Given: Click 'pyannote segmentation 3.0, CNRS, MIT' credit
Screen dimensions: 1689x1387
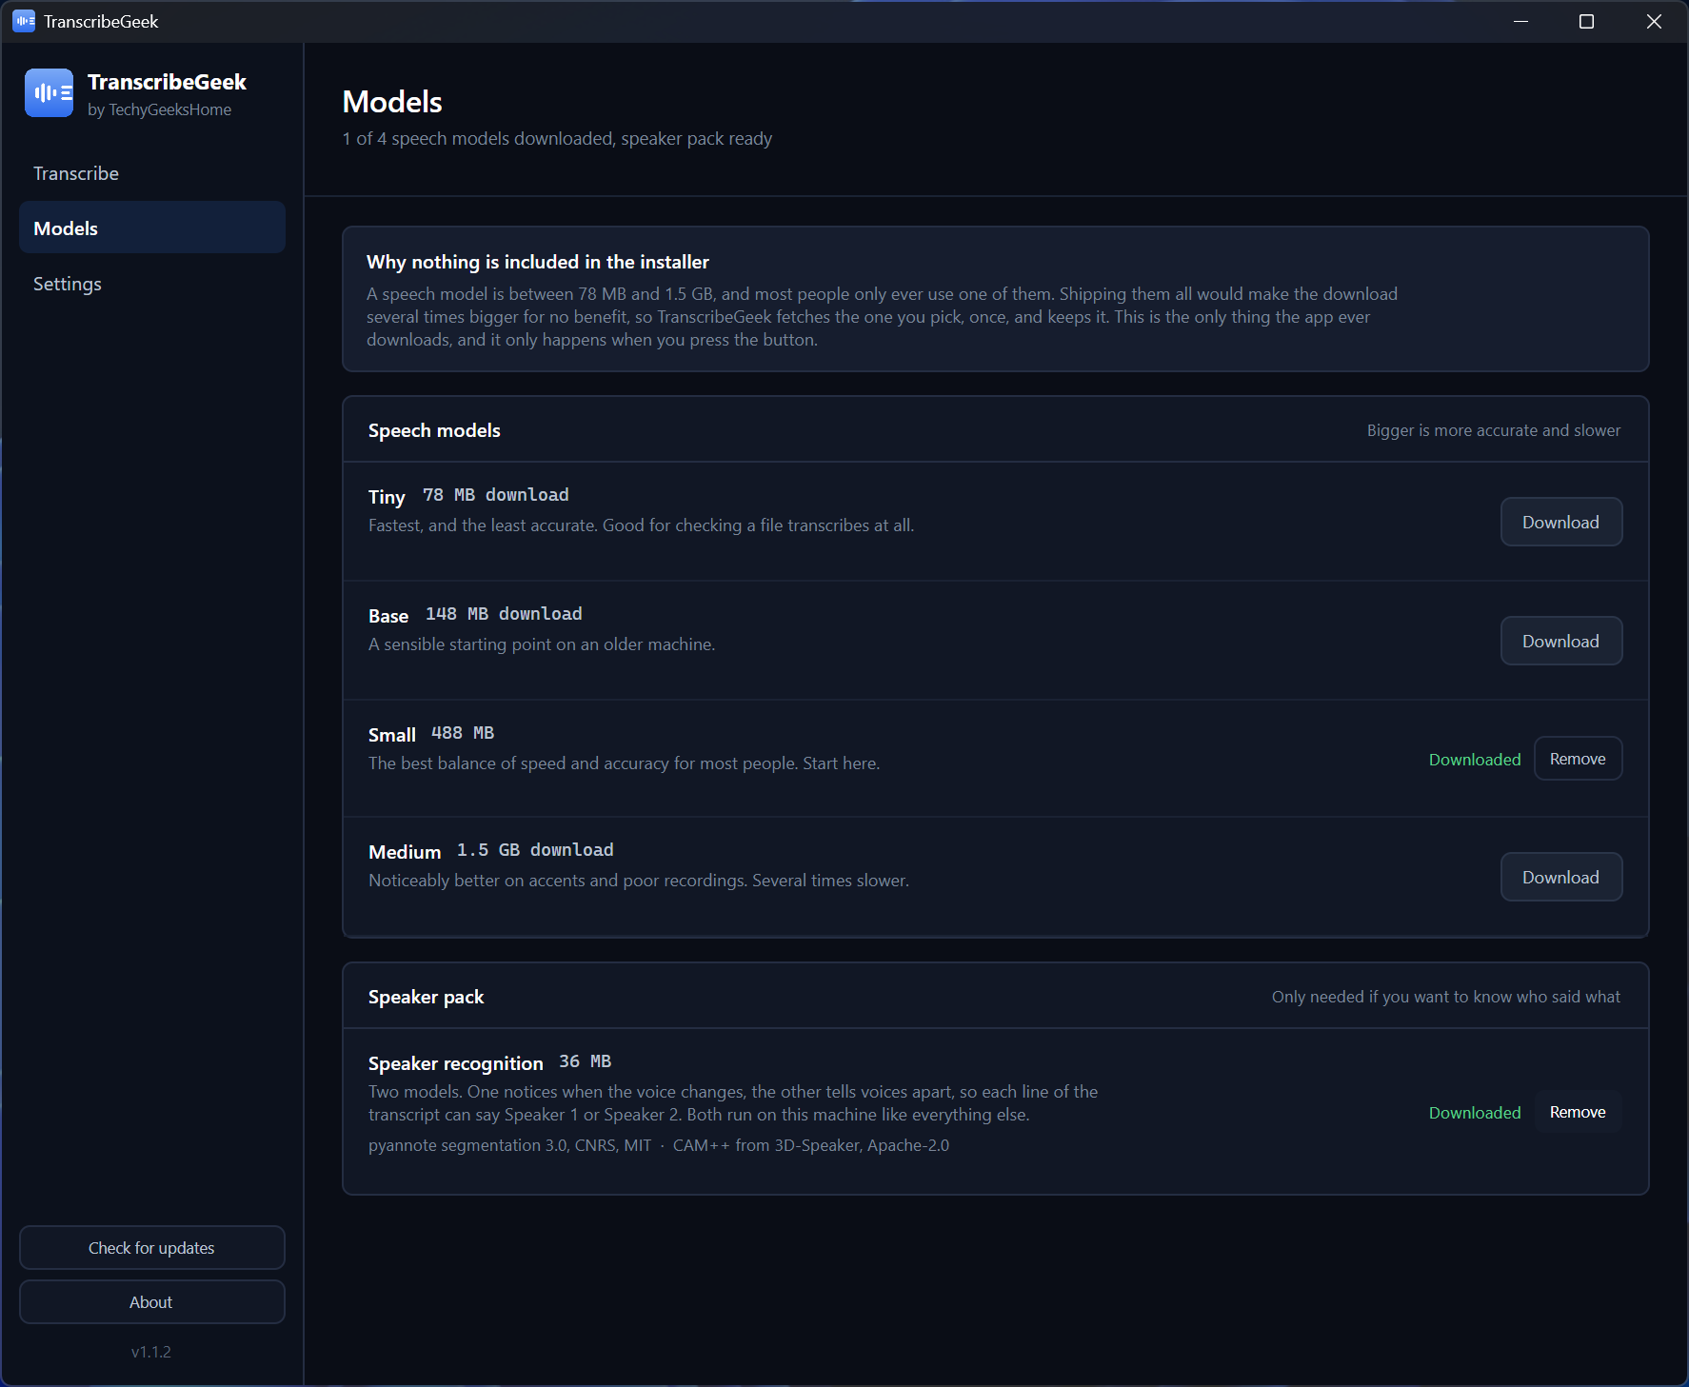Looking at the screenshot, I should coord(510,1145).
